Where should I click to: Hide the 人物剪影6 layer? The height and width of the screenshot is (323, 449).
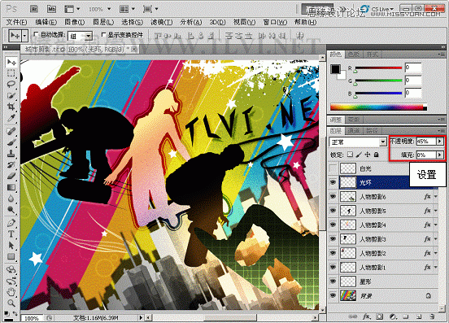[333, 197]
